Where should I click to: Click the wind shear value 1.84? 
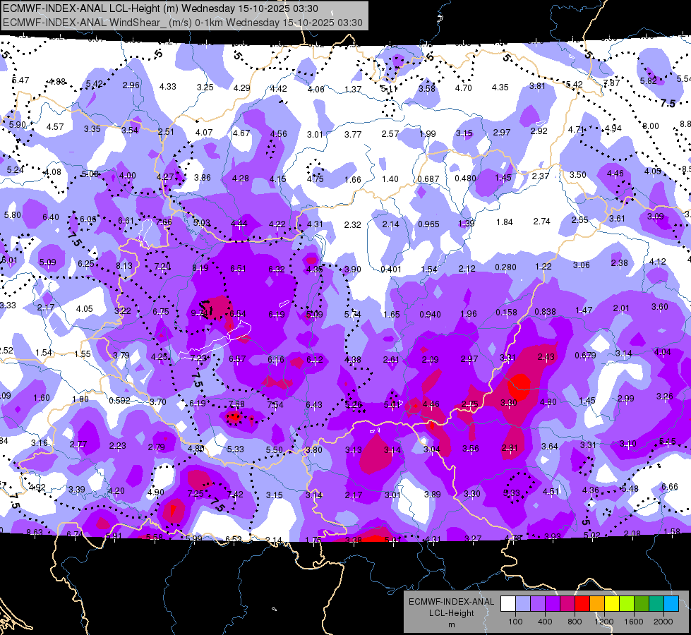coord(505,222)
